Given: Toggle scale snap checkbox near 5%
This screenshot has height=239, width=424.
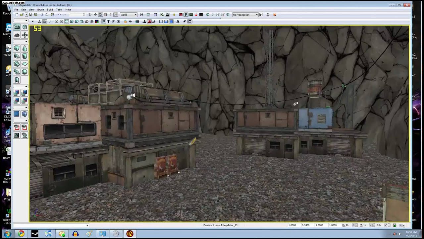Looking at the screenshot, I should click(386, 225).
